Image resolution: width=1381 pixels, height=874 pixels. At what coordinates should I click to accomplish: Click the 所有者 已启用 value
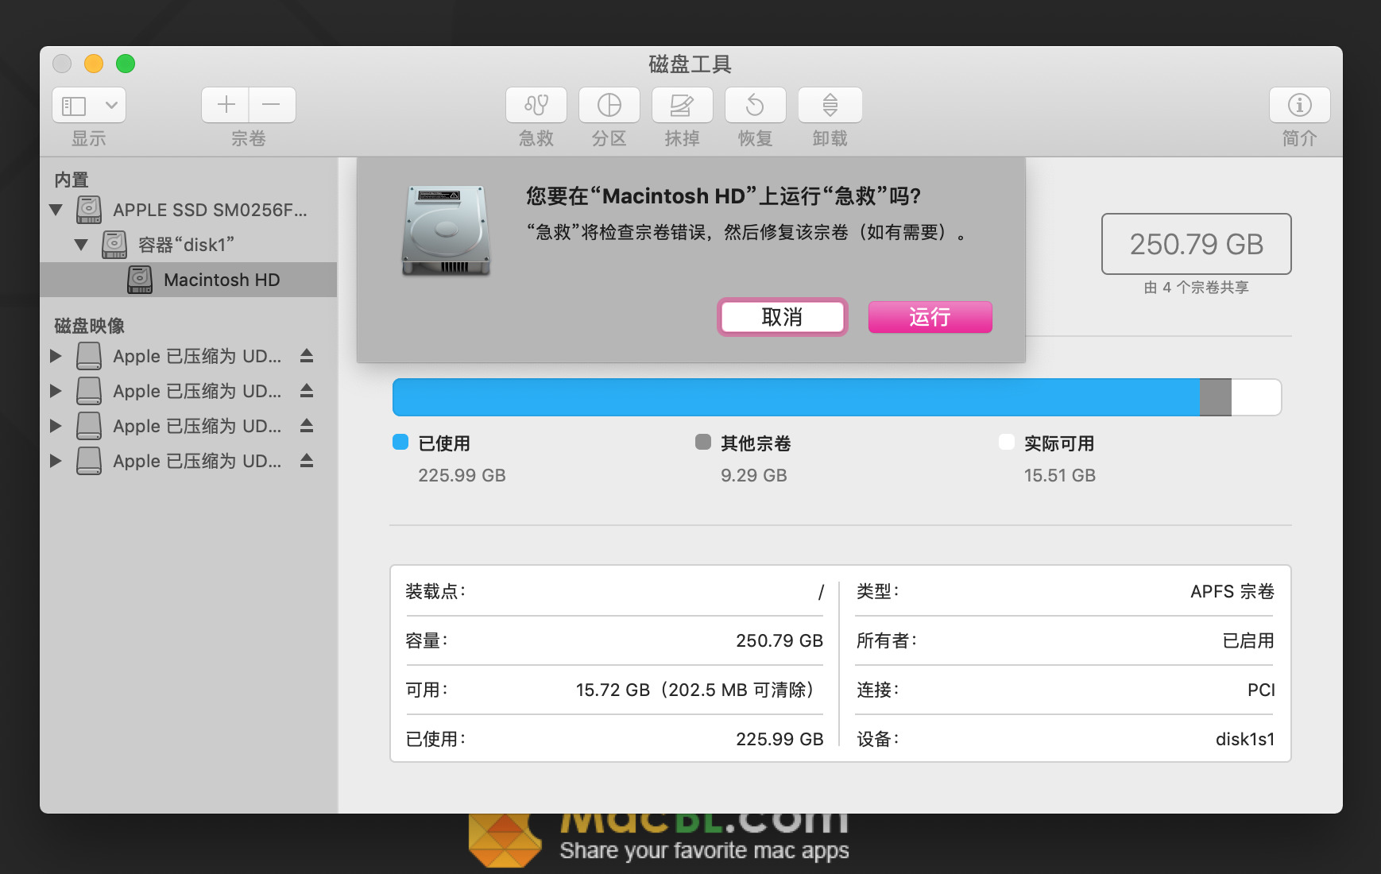pyautogui.click(x=1248, y=640)
